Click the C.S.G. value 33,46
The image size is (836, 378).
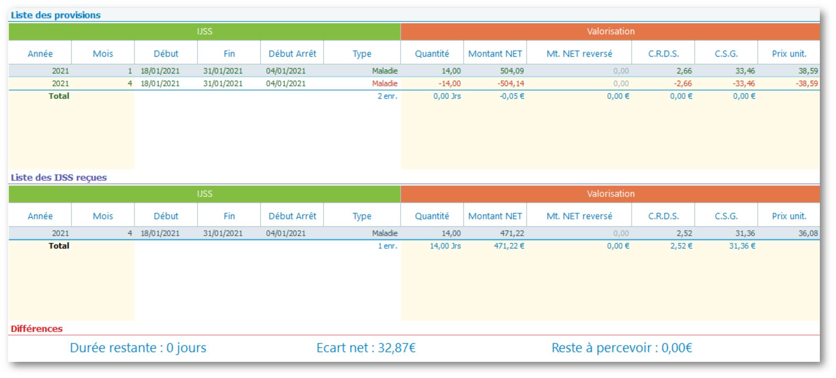[745, 71]
